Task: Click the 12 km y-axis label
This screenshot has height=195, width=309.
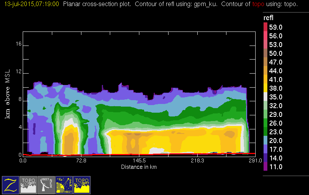Action: coord(19,71)
